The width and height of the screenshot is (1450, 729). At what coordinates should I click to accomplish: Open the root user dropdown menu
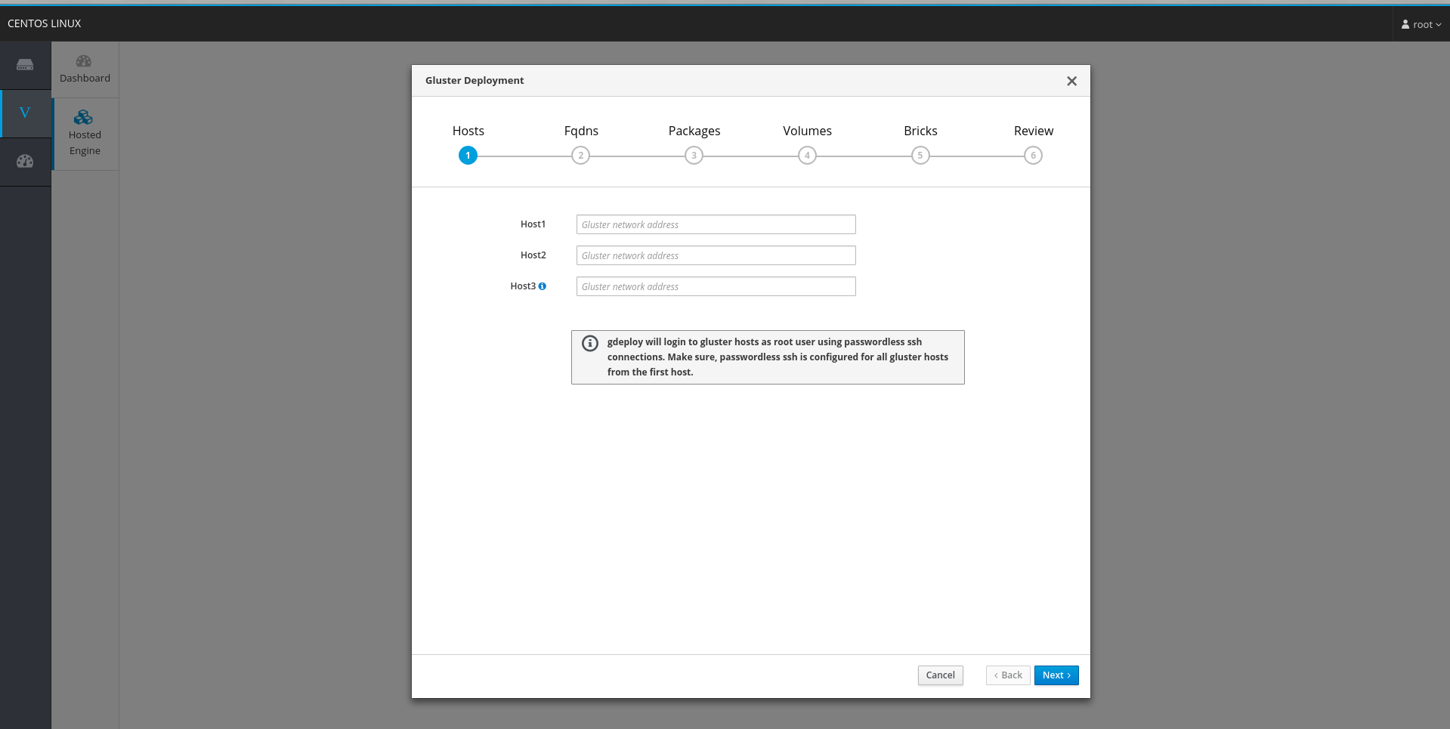(x=1421, y=24)
